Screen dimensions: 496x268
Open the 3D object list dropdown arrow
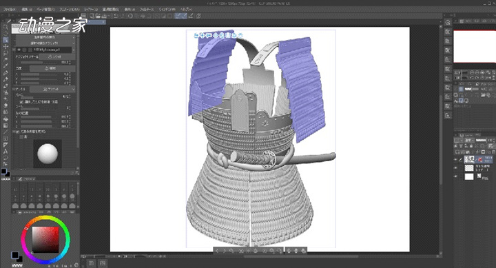(74, 50)
